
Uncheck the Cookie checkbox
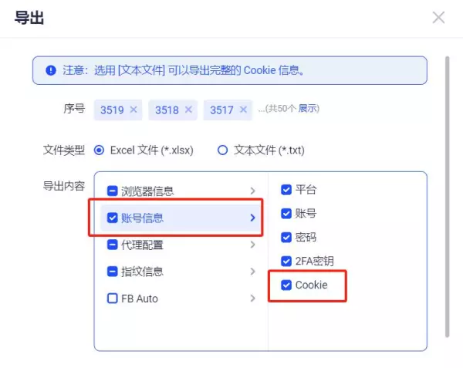[286, 285]
